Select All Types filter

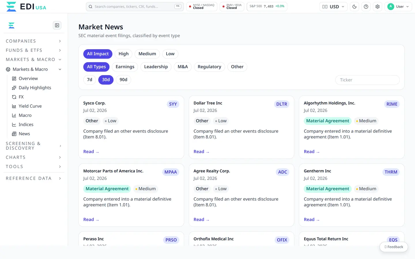tap(96, 67)
